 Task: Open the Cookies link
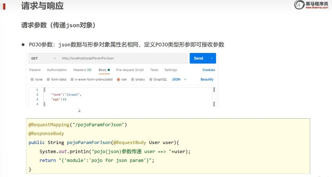[x=209, y=70]
